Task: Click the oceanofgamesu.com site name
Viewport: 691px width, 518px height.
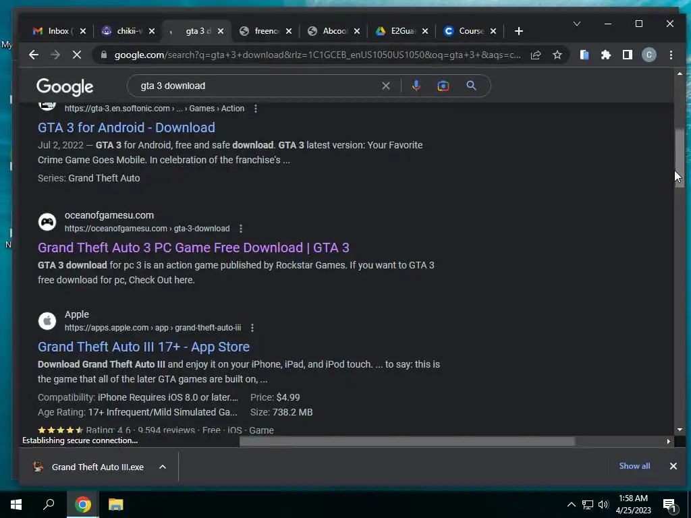Action: point(109,215)
